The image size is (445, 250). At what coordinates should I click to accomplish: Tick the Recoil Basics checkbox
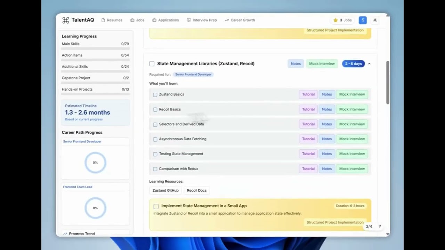pos(155,109)
